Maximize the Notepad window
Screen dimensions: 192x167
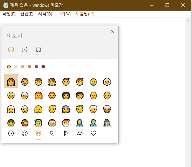click(167, 5)
